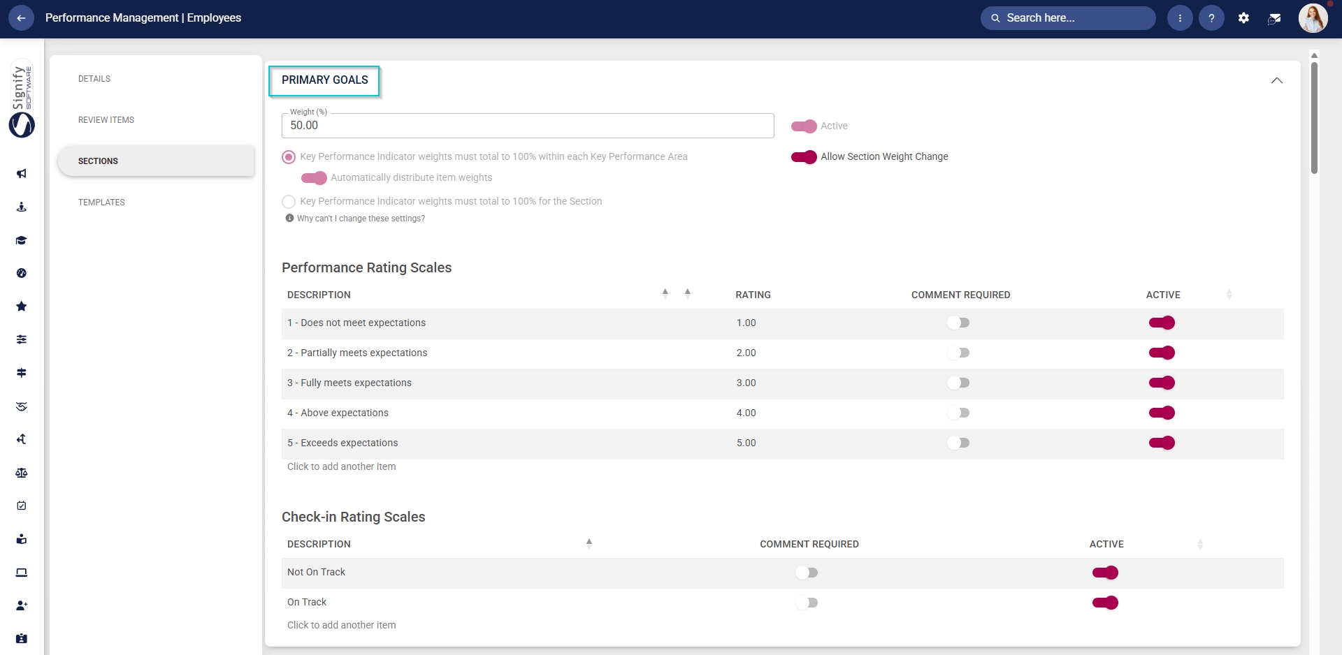Open the Templates tab

101,203
